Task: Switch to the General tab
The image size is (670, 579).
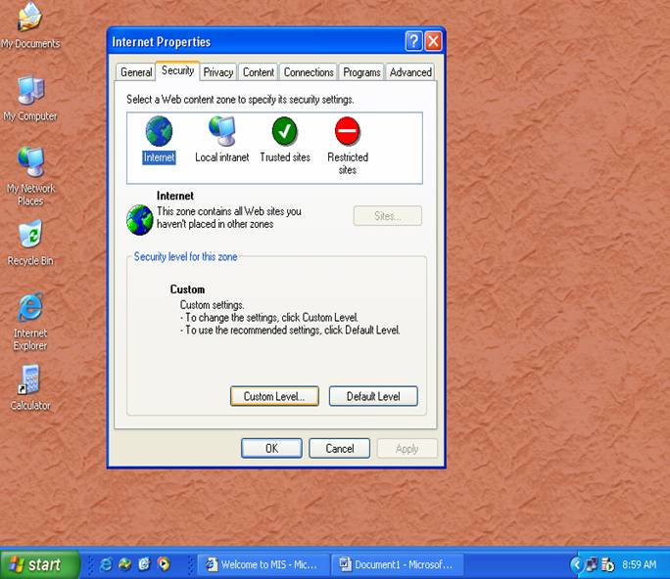Action: click(x=136, y=72)
